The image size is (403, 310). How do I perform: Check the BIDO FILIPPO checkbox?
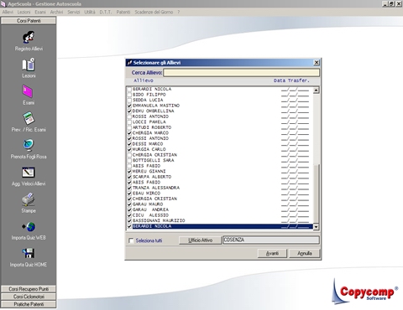129,95
